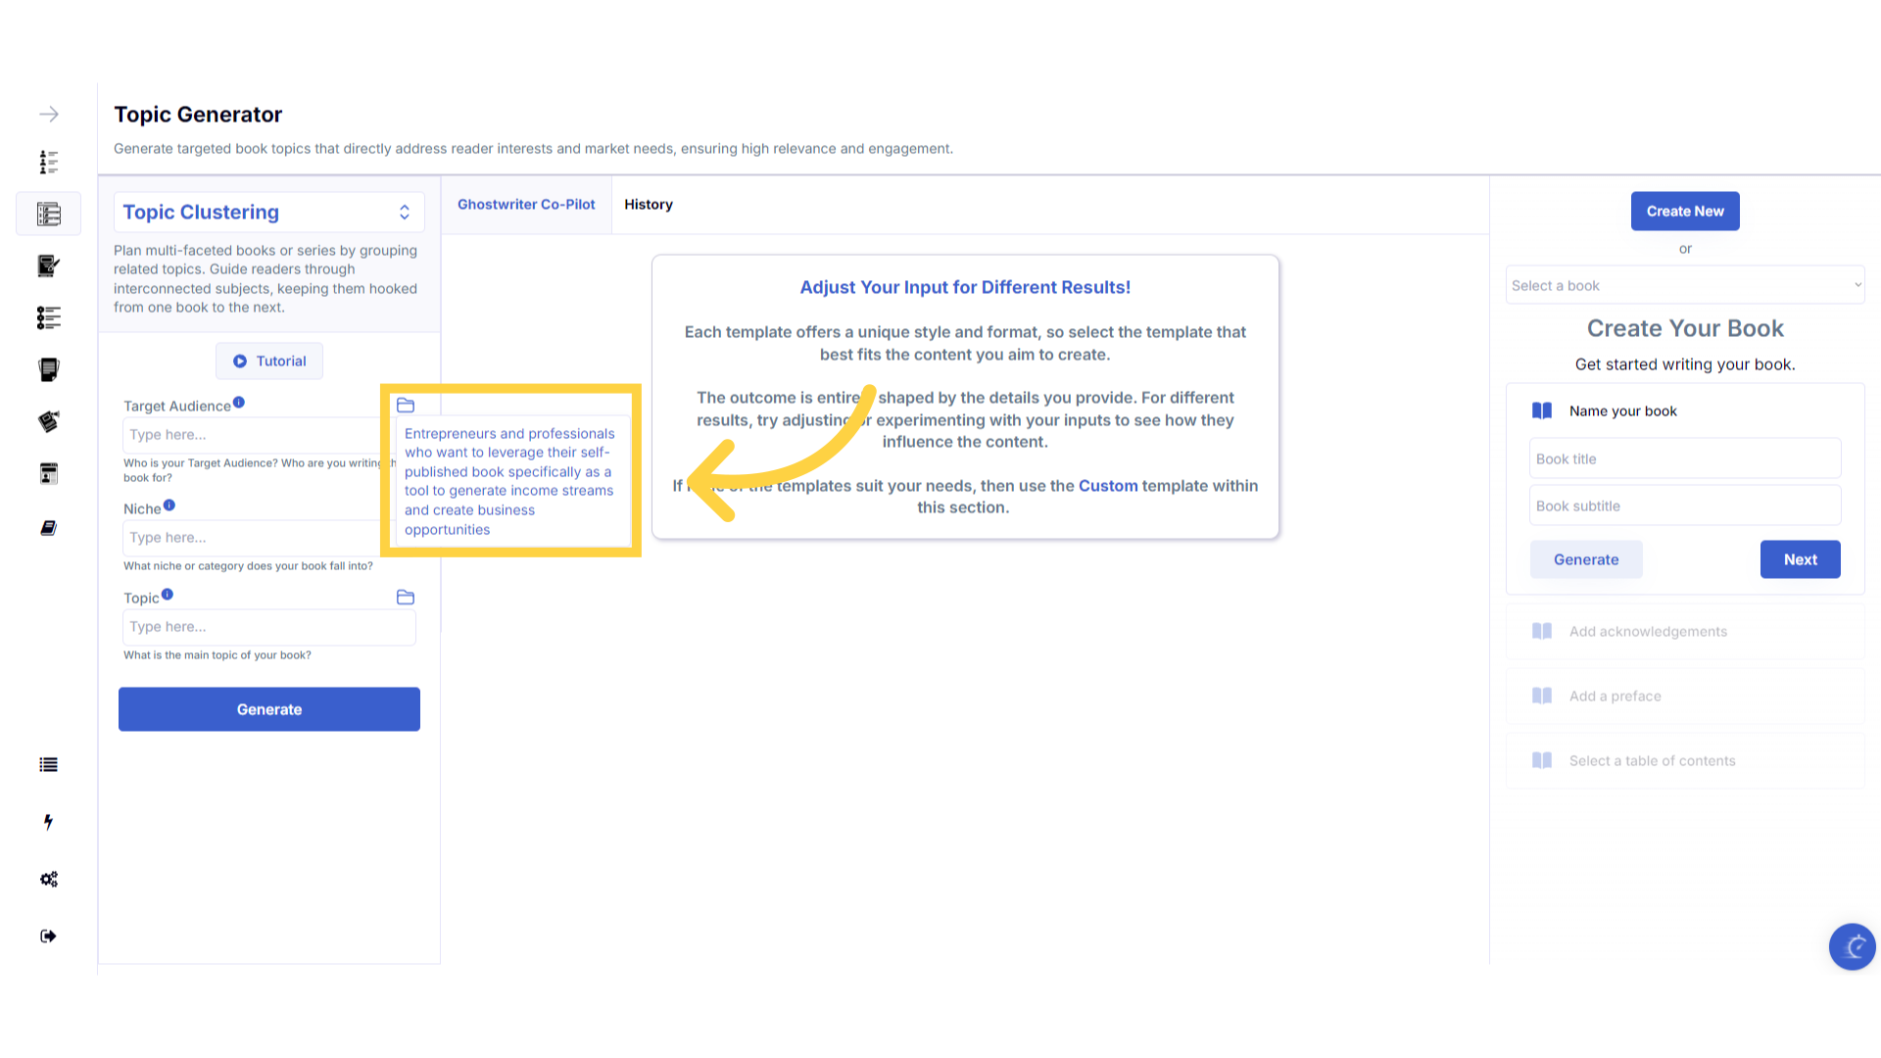Click the info icon next to Niche
Image resolution: width=1881 pixels, height=1058 pixels.
click(169, 505)
